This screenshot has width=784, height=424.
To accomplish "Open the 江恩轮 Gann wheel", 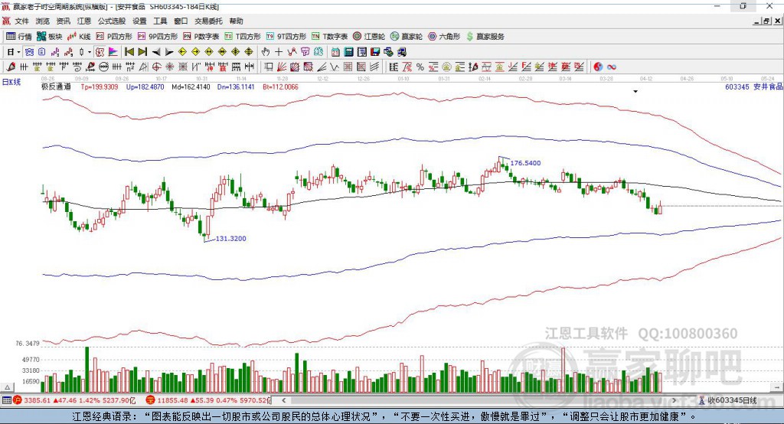I will pos(369,37).
